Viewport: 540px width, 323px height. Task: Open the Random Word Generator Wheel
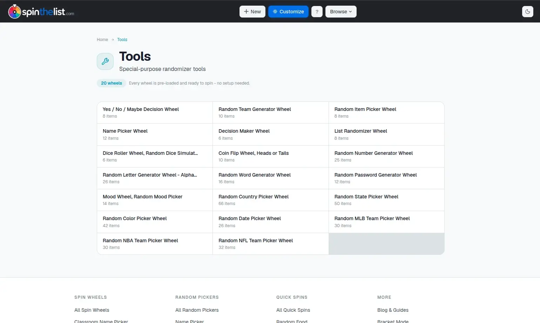pos(271,178)
